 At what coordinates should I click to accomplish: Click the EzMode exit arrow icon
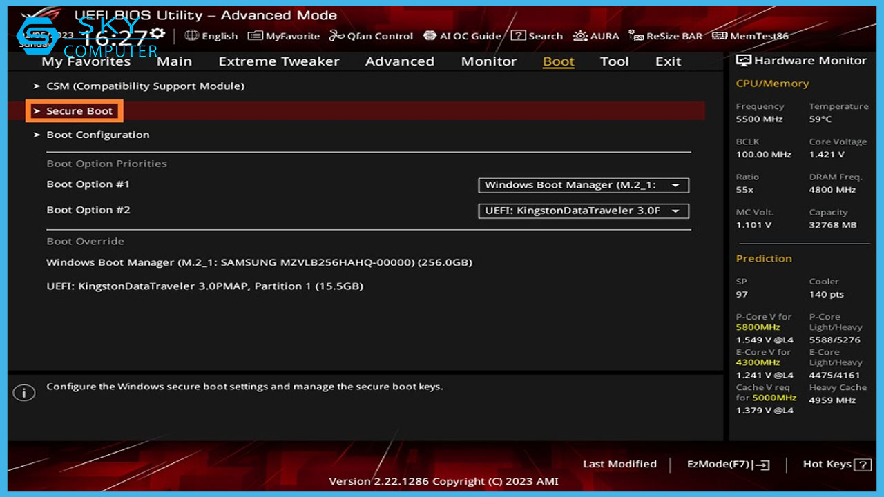tap(762, 465)
